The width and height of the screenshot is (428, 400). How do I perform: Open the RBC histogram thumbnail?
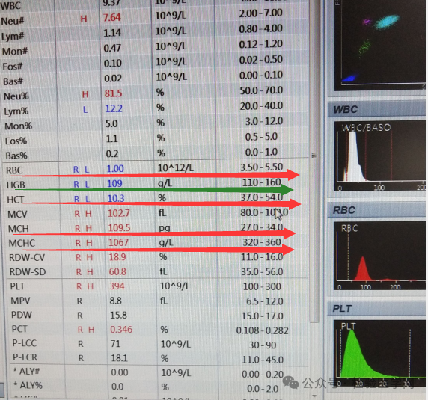pyautogui.click(x=379, y=256)
